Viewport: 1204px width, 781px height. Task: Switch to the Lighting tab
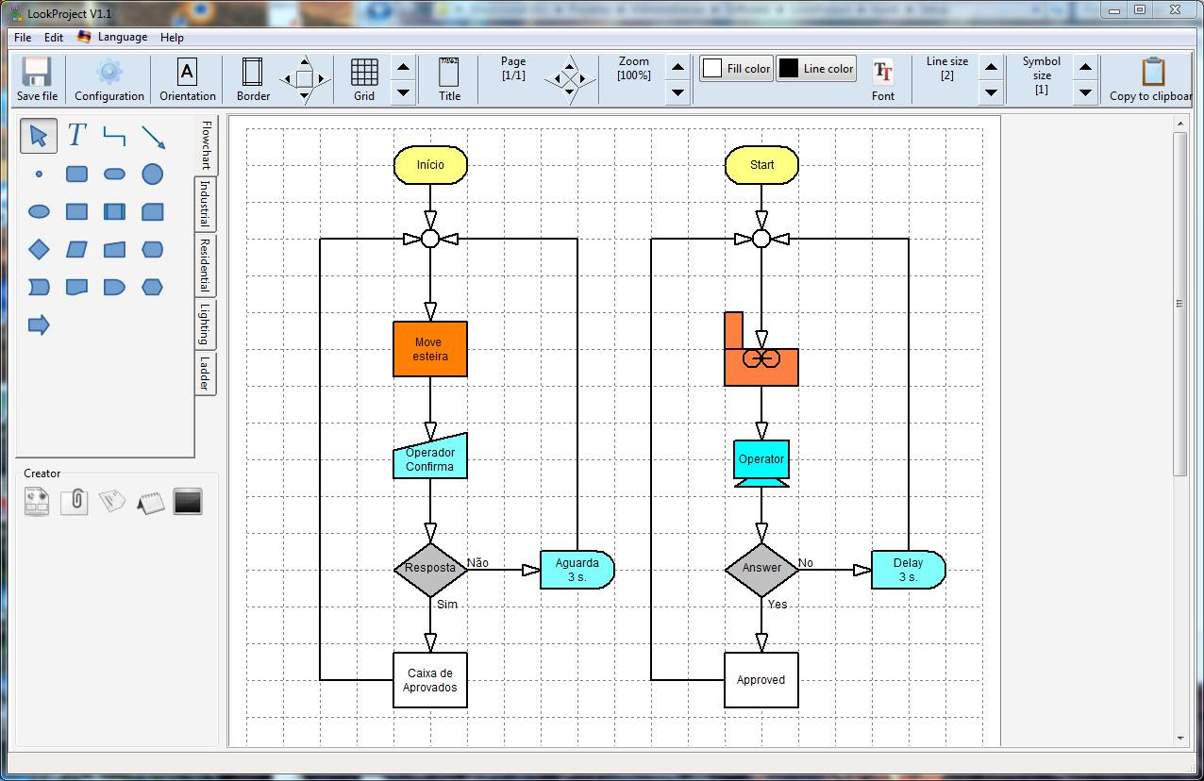(x=205, y=324)
